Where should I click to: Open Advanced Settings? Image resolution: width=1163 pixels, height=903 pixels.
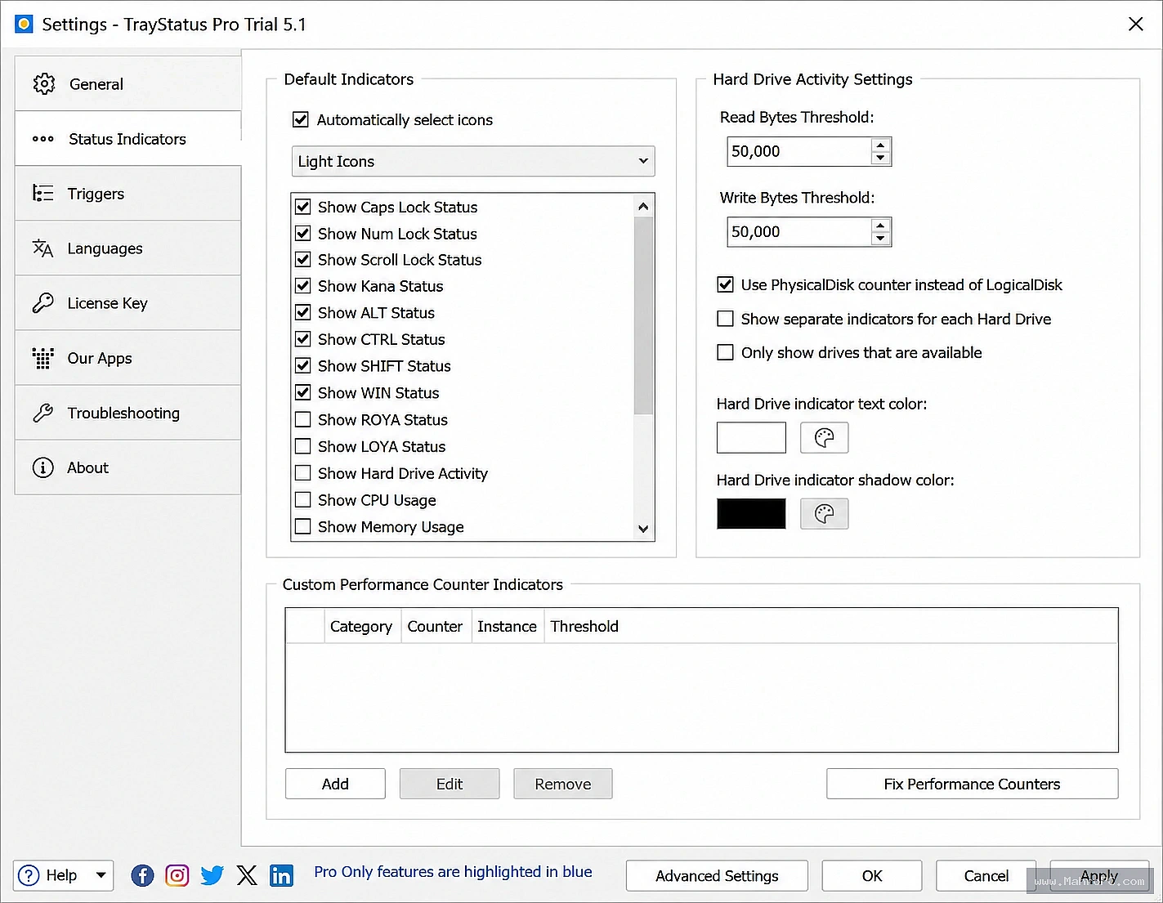[x=717, y=876]
